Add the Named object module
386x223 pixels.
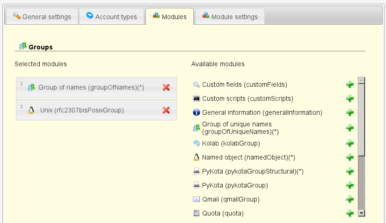coord(350,157)
